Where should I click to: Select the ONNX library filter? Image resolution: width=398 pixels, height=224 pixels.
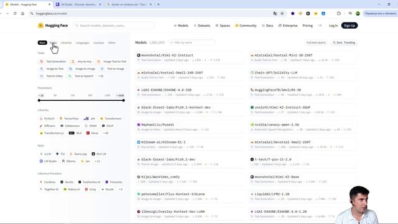(91, 126)
